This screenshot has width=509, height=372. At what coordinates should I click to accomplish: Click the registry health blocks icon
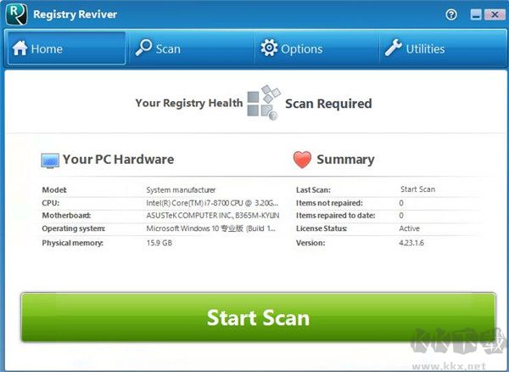tap(264, 102)
